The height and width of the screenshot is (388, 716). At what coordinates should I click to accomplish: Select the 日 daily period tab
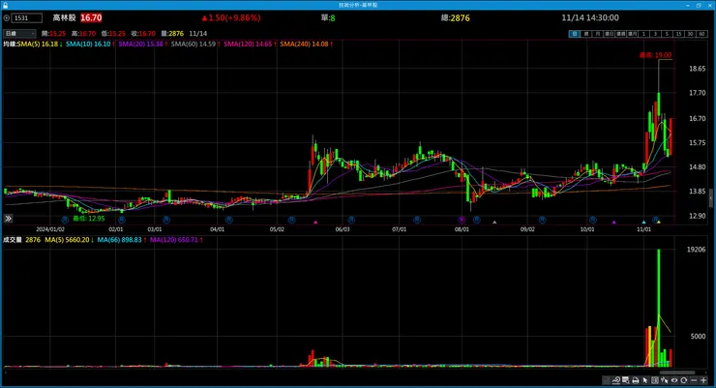[x=575, y=34]
